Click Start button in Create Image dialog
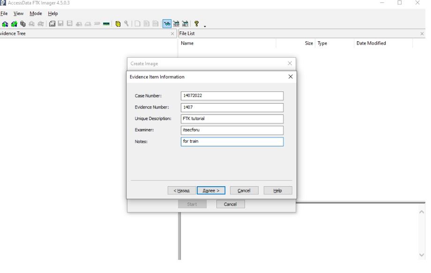Viewport: 431px width, 273px height. point(192,204)
